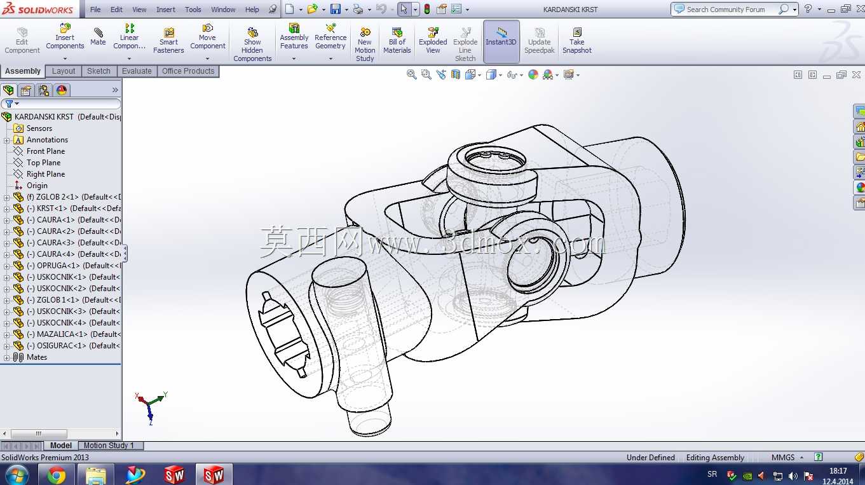Open the Appearances task pane tab

(860, 188)
